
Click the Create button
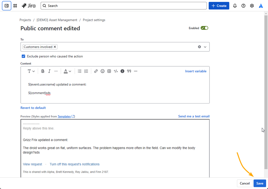tap(219, 6)
